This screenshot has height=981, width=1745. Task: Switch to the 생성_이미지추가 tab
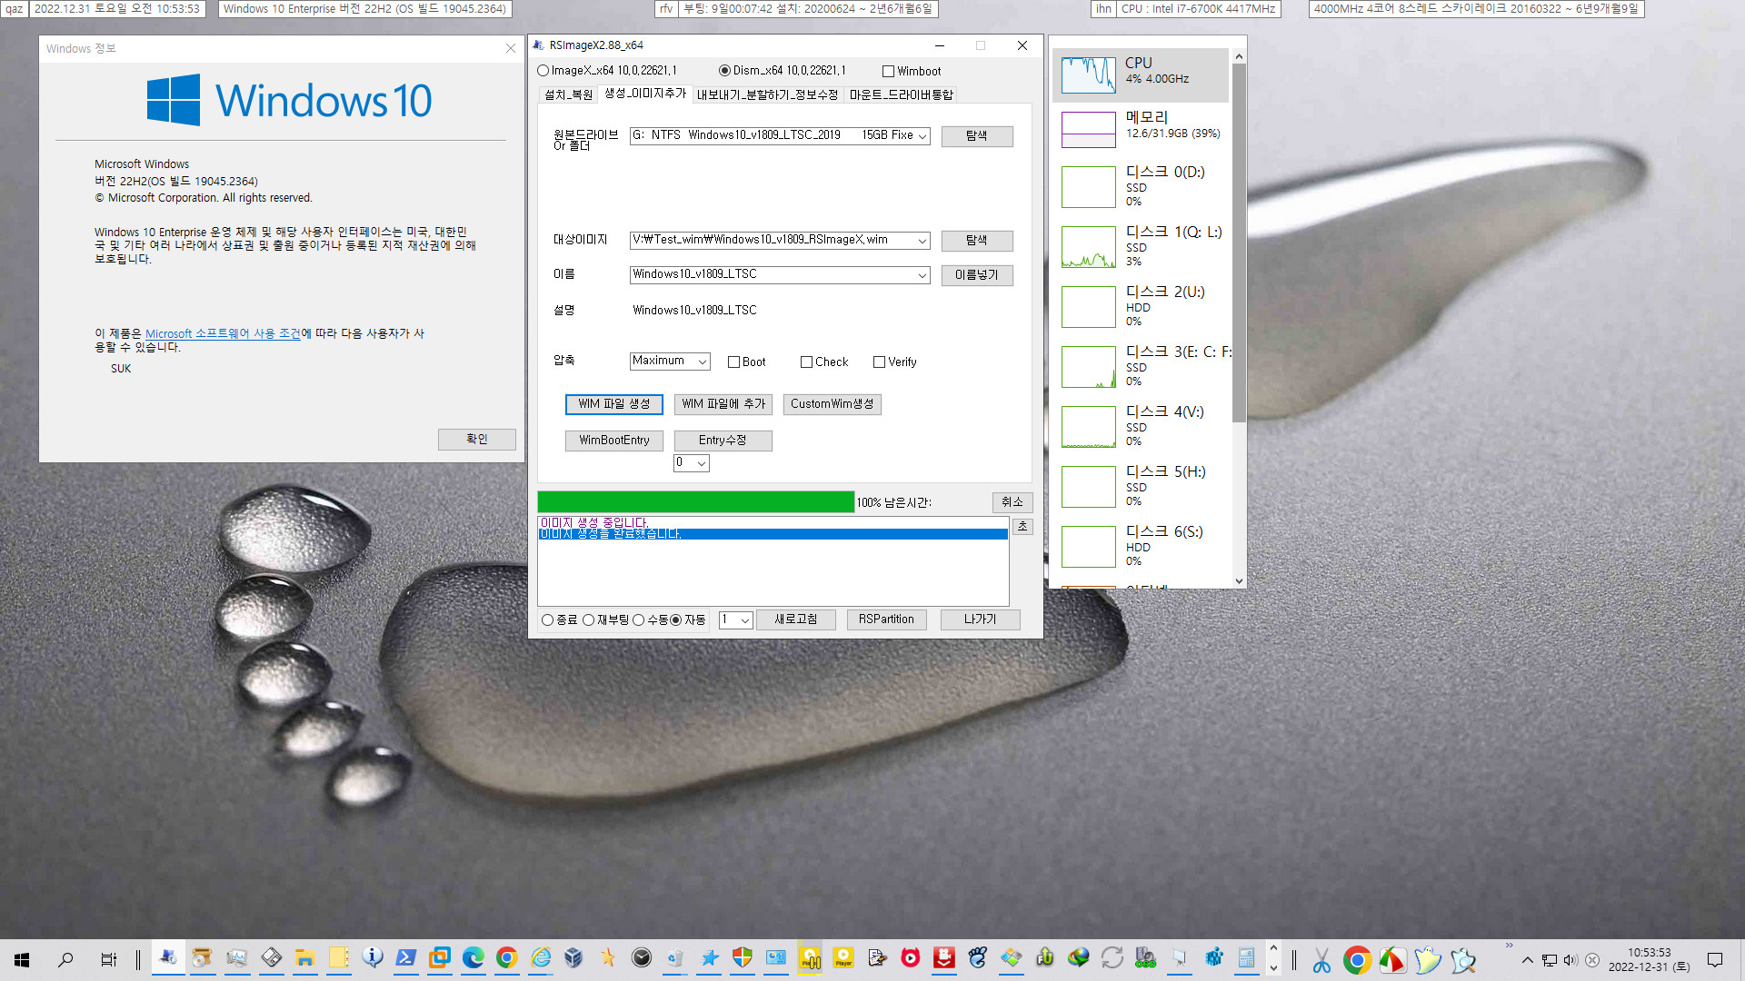tap(645, 94)
